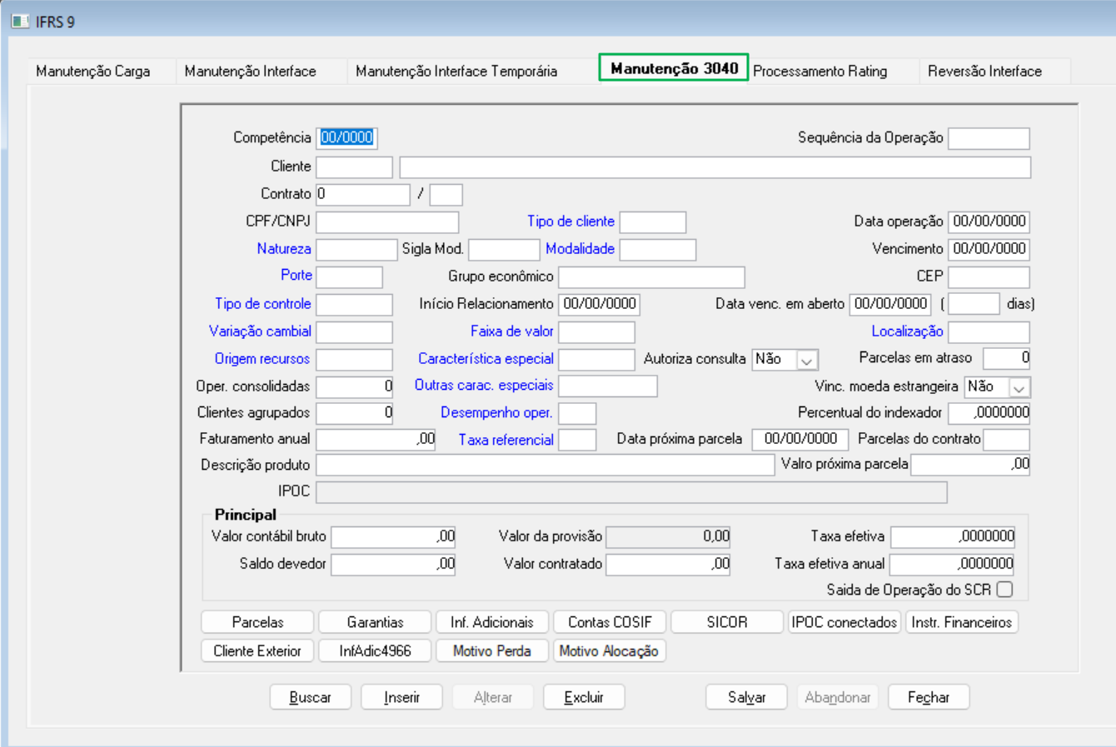Click the Data venc. em aberto field
The width and height of the screenshot is (1116, 747).
890,305
